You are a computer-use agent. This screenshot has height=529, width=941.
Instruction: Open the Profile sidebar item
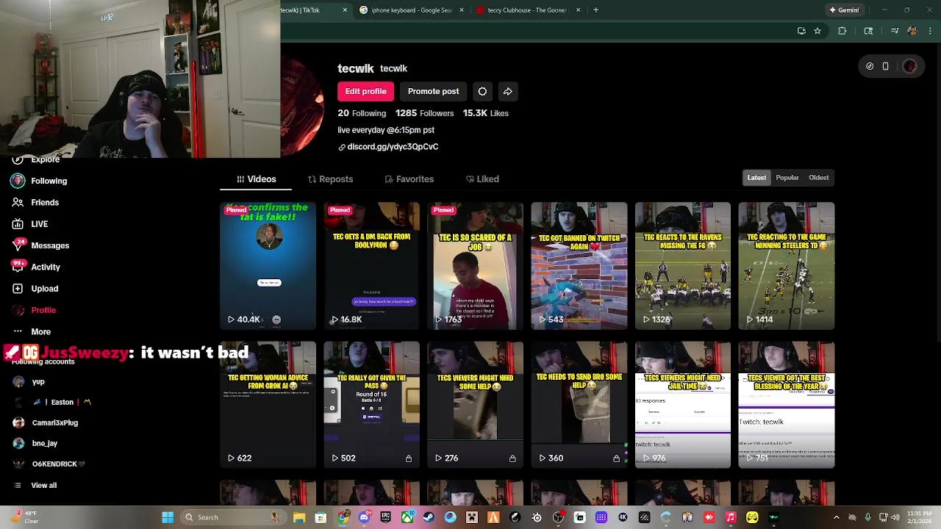click(43, 310)
